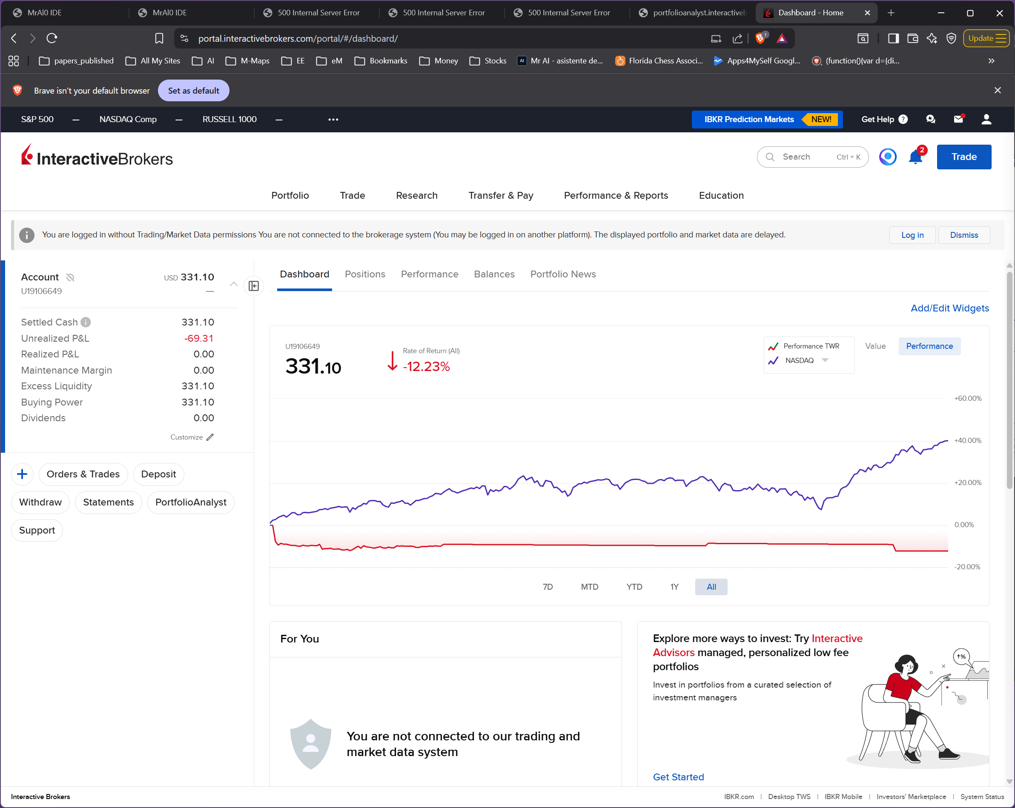Select the All chart range
1015x808 pixels.
pyautogui.click(x=711, y=586)
